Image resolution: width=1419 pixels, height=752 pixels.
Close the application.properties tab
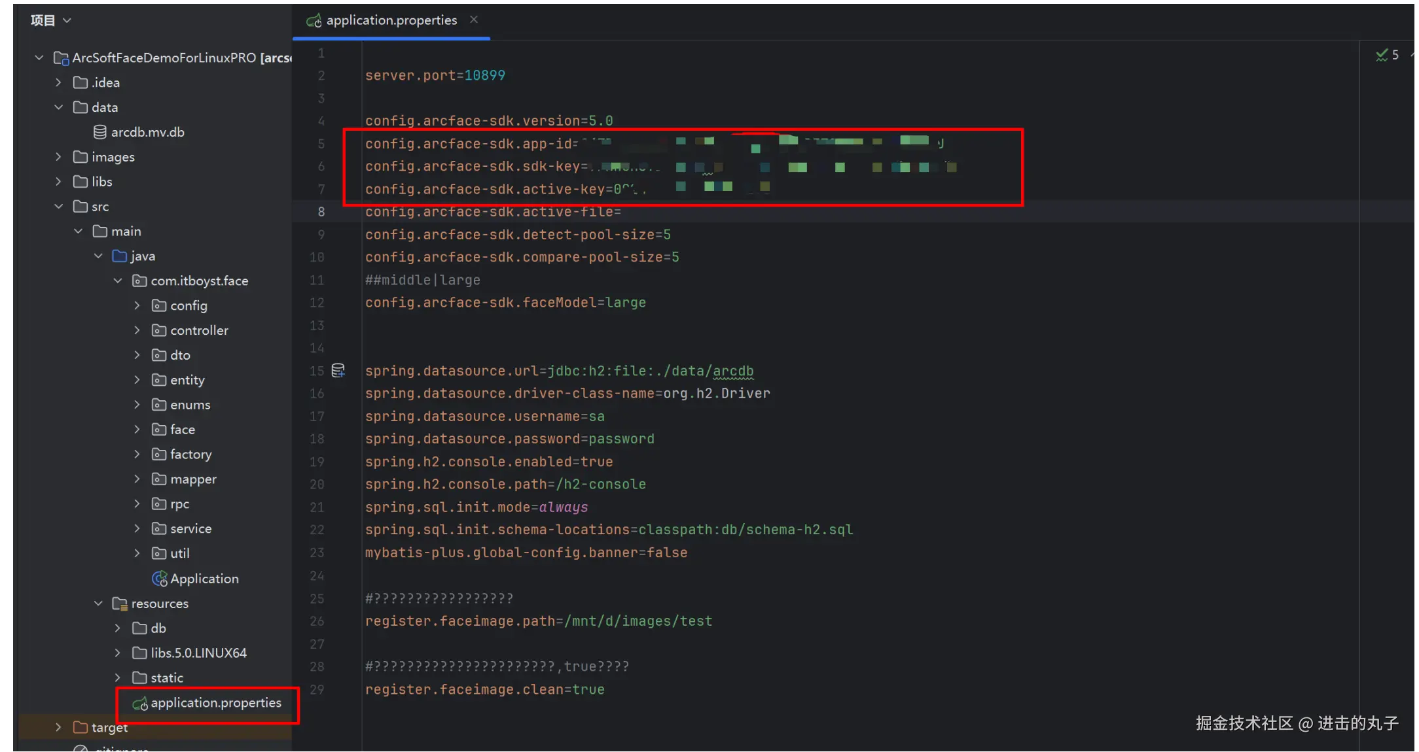(x=474, y=20)
